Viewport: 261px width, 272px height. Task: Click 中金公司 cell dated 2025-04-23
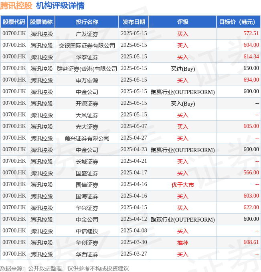click(87, 150)
